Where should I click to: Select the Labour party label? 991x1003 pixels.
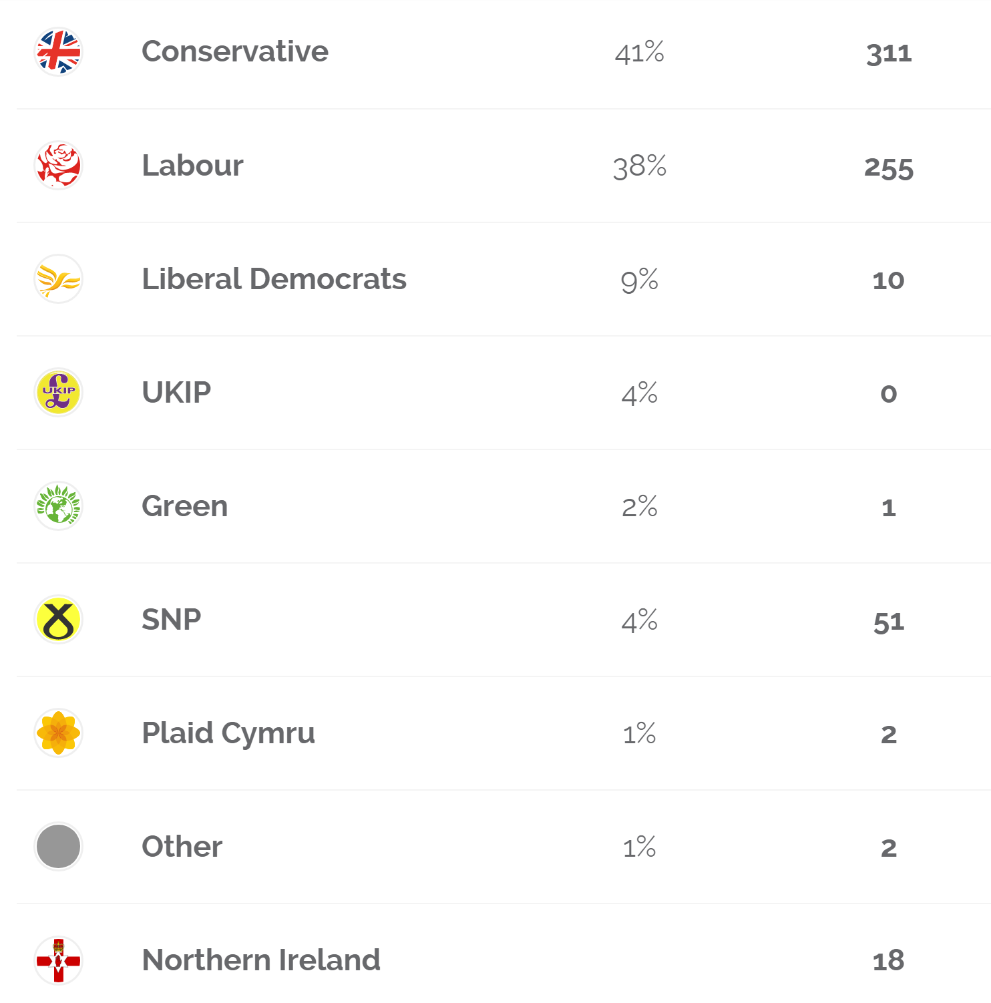point(193,166)
